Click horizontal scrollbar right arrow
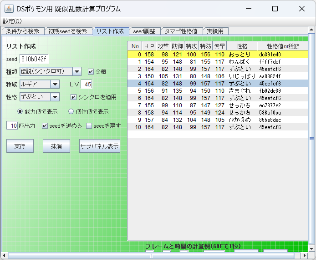316x260 pixels. pyautogui.click(x=305, y=255)
